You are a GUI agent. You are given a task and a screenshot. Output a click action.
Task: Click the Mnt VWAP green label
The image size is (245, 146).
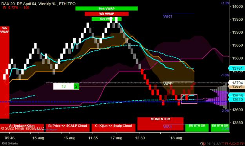[x=106, y=9]
